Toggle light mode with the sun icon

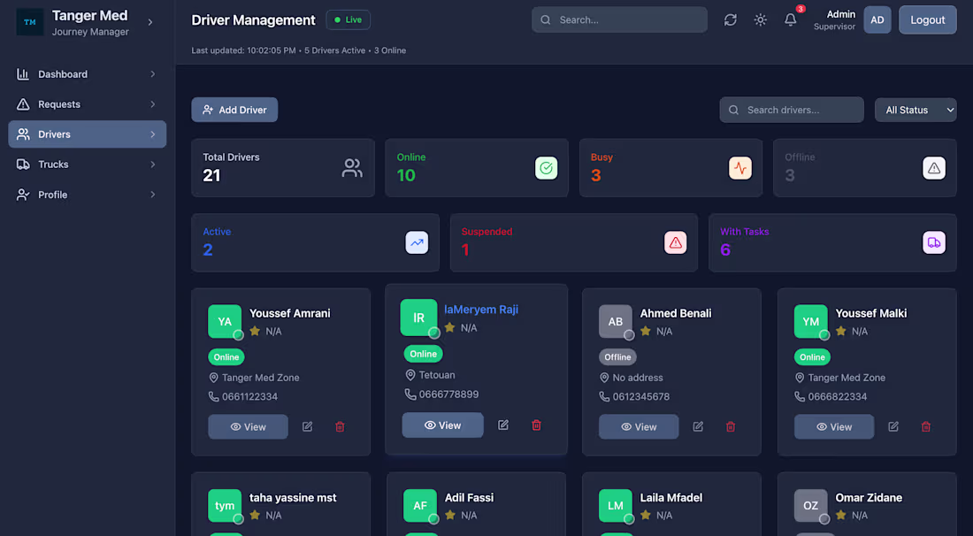(x=760, y=19)
